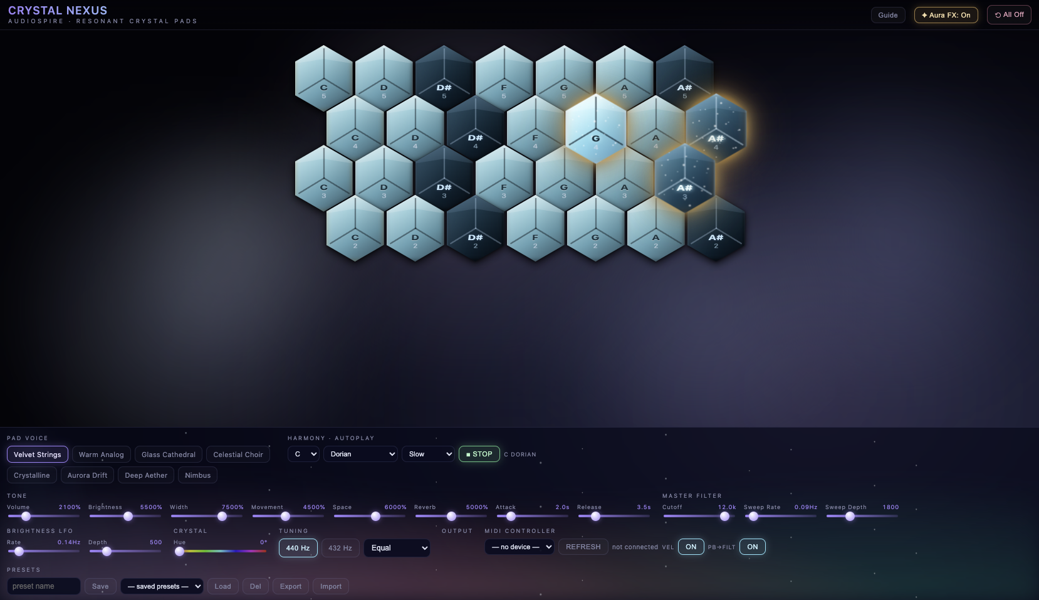The width and height of the screenshot is (1039, 600).
Task: Toggle the PB→FILT ON switch
Action: coord(753,547)
